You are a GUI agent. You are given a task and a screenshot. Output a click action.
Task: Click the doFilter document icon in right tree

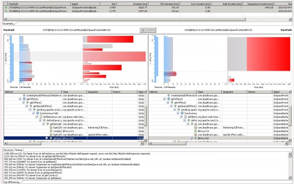(185, 117)
